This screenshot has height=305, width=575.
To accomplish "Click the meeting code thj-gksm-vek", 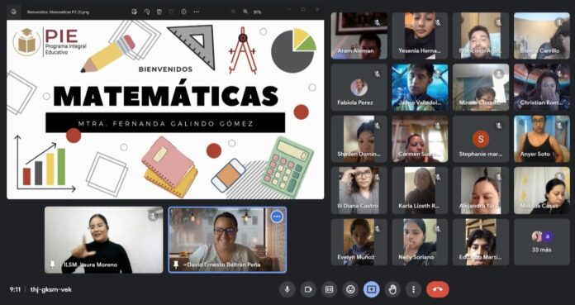I will coord(51,289).
